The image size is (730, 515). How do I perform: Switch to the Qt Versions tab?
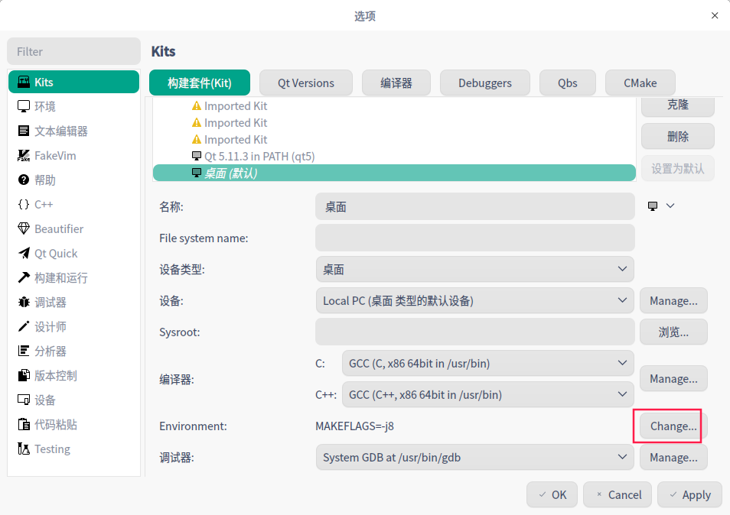(305, 83)
